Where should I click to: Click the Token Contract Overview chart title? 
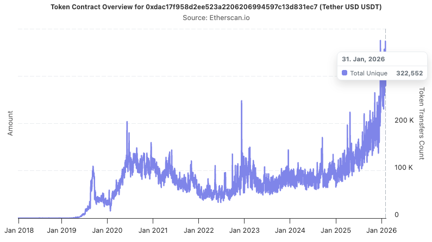pos(216,7)
